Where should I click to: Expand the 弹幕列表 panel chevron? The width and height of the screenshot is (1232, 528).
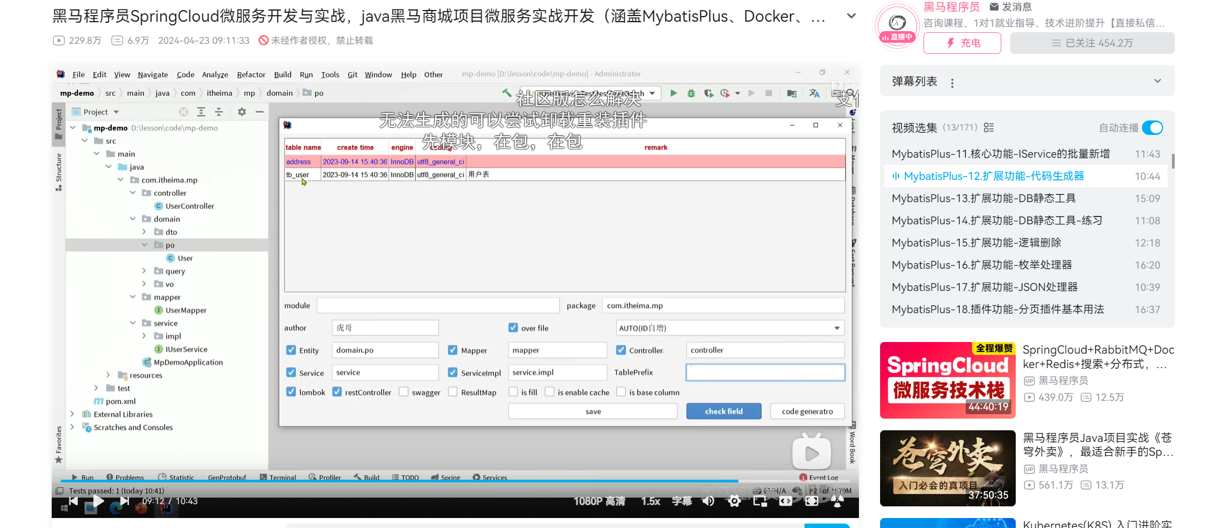[x=1158, y=81]
